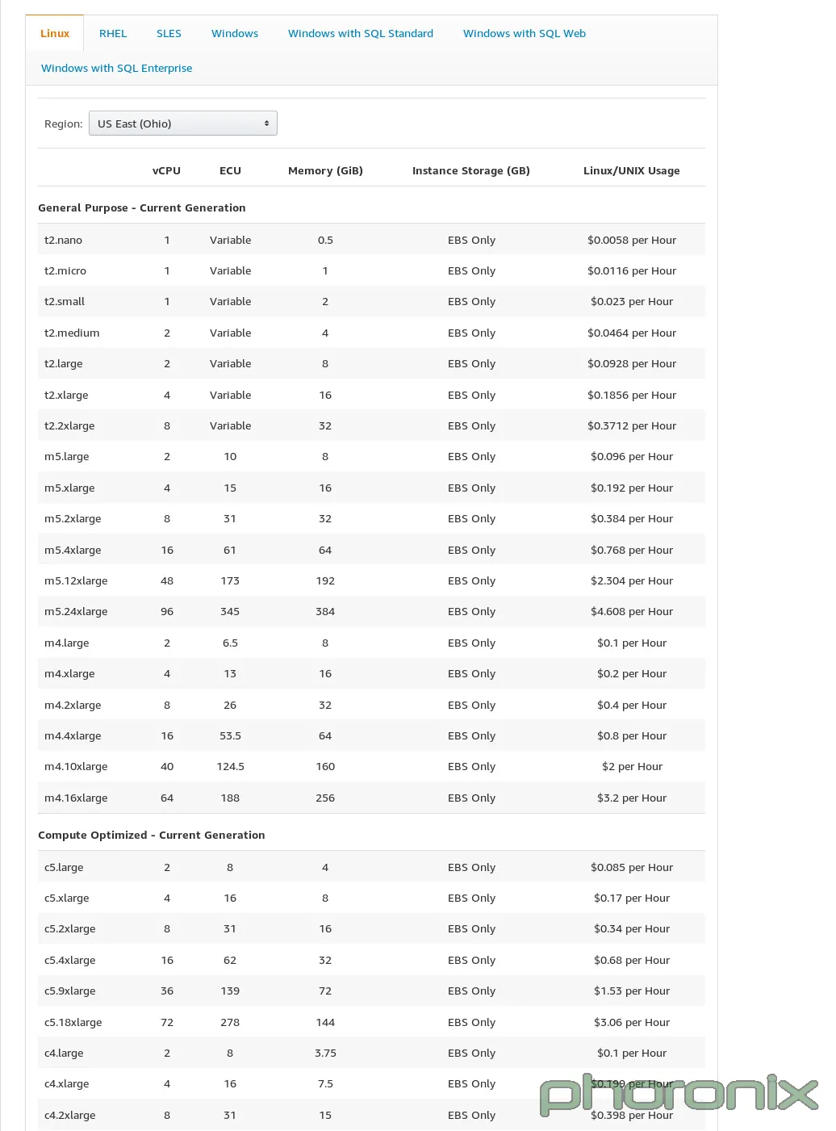Switch to the SLES pricing tab

tap(169, 33)
